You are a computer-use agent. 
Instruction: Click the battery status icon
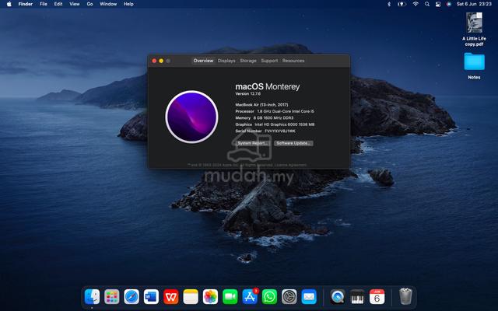click(402, 4)
